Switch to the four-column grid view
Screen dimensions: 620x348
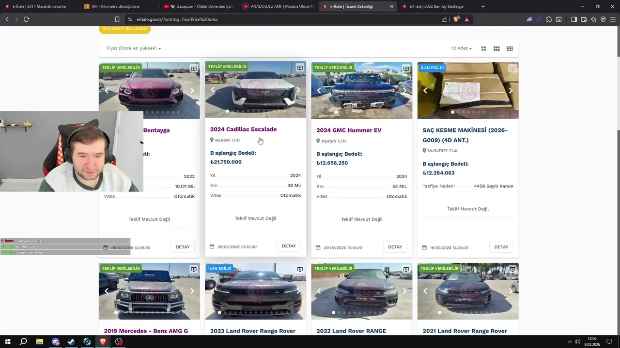coord(510,48)
